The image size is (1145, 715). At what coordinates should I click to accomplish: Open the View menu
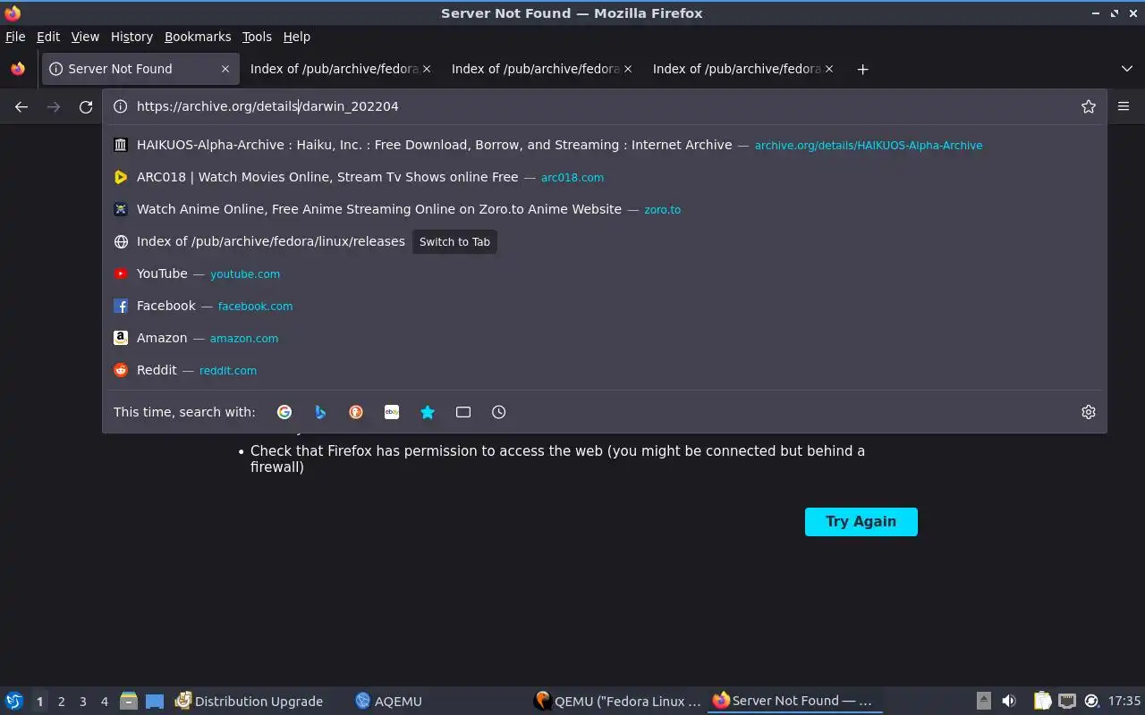(x=85, y=37)
